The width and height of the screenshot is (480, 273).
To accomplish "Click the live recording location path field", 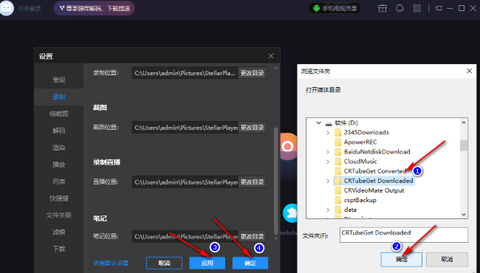I will (185, 182).
